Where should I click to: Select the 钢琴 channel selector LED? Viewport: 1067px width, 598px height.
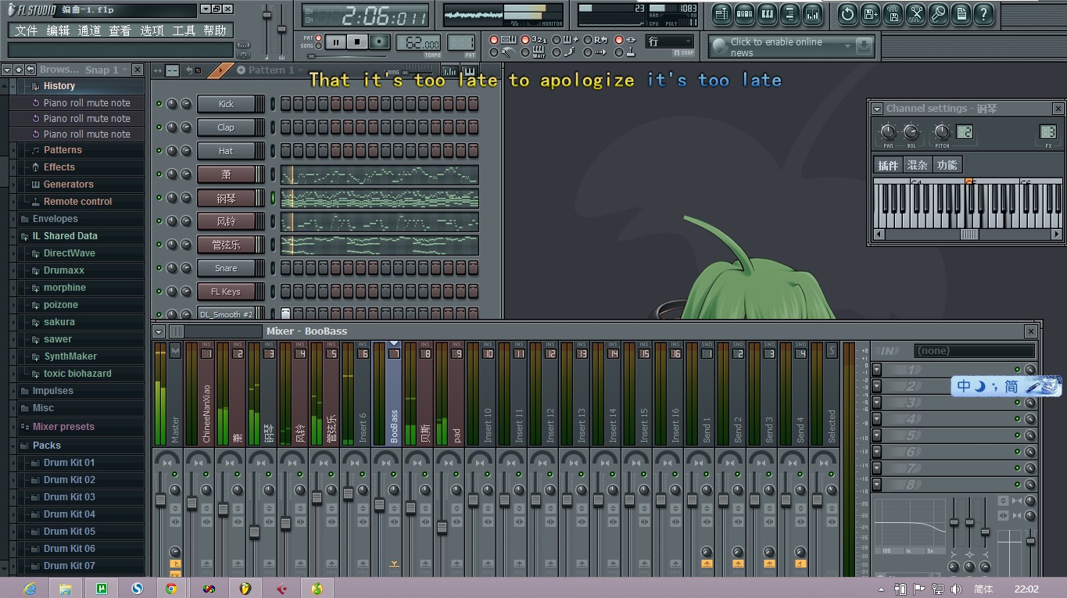(273, 198)
